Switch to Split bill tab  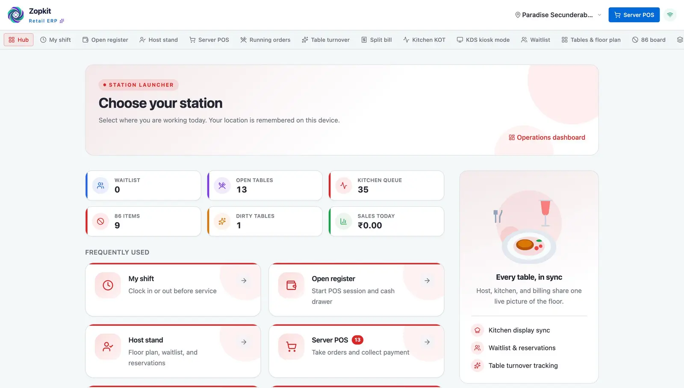(377, 40)
